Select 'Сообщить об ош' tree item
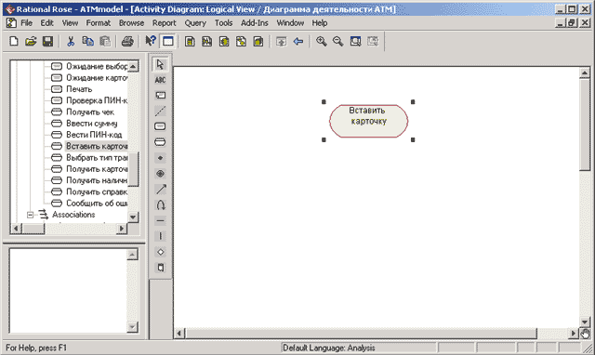 (x=97, y=204)
